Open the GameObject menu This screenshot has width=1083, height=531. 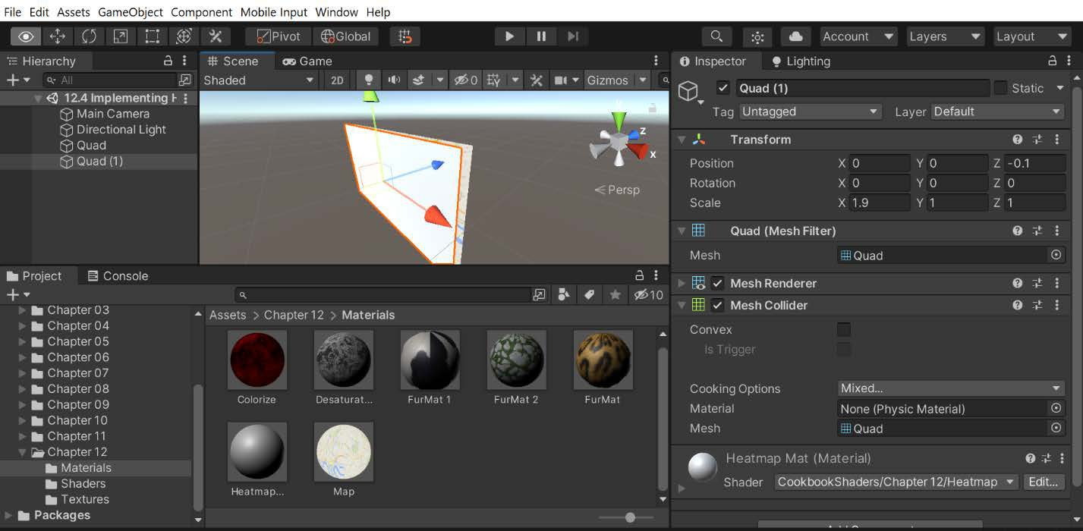[131, 12]
